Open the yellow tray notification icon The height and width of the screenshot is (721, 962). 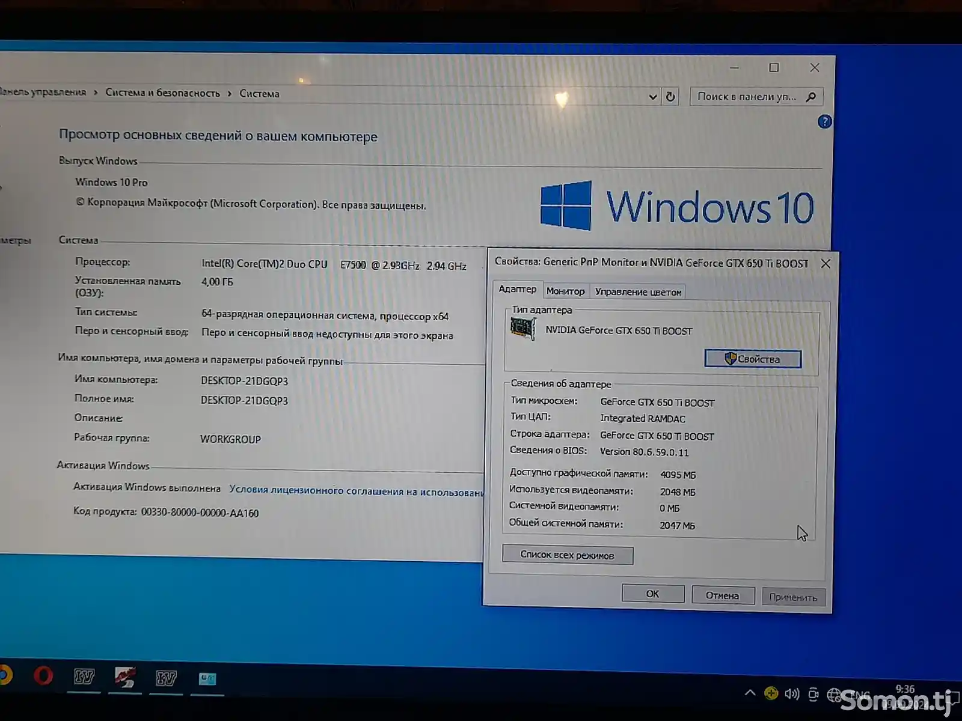point(771,693)
